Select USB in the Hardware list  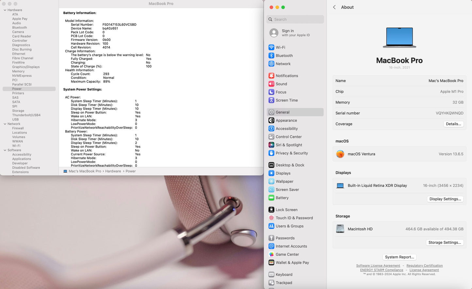click(x=15, y=120)
